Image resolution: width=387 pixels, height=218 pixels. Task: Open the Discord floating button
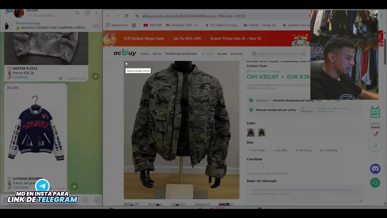(375, 169)
